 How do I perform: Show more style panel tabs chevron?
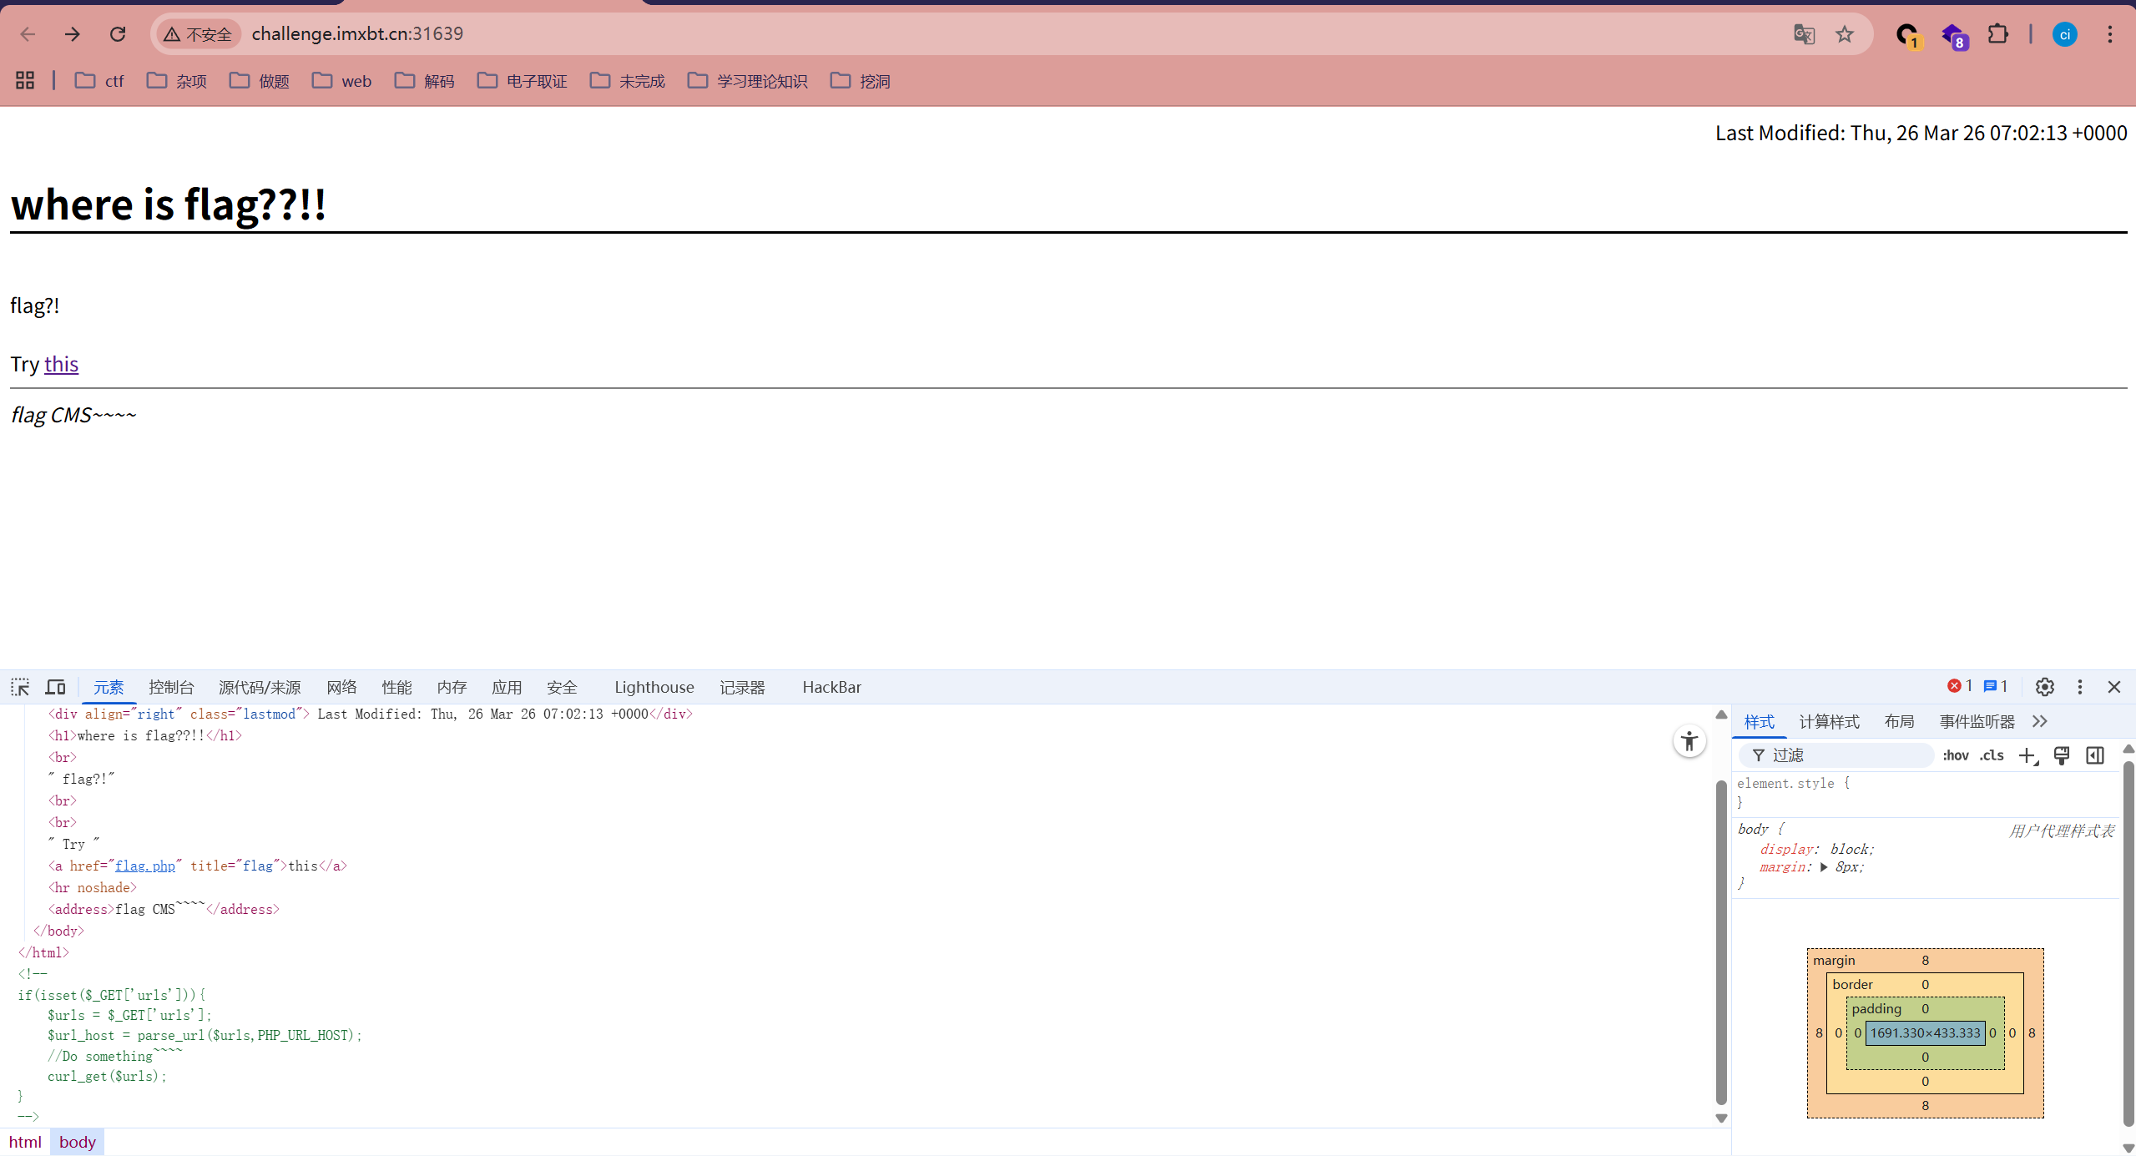point(2040,721)
